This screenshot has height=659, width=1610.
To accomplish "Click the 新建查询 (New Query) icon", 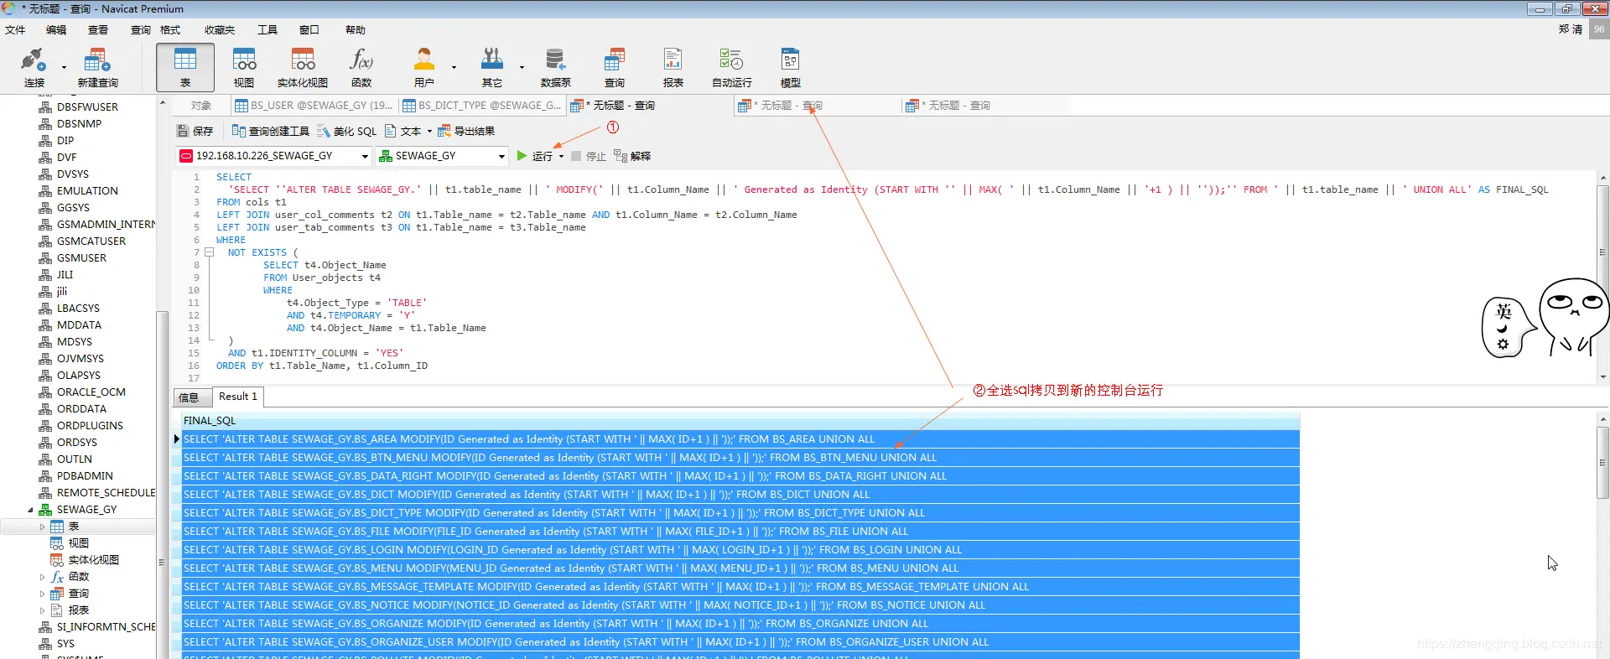I will 97,67.
